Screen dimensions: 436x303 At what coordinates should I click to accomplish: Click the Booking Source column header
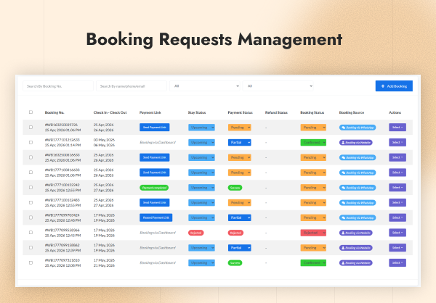(352, 112)
